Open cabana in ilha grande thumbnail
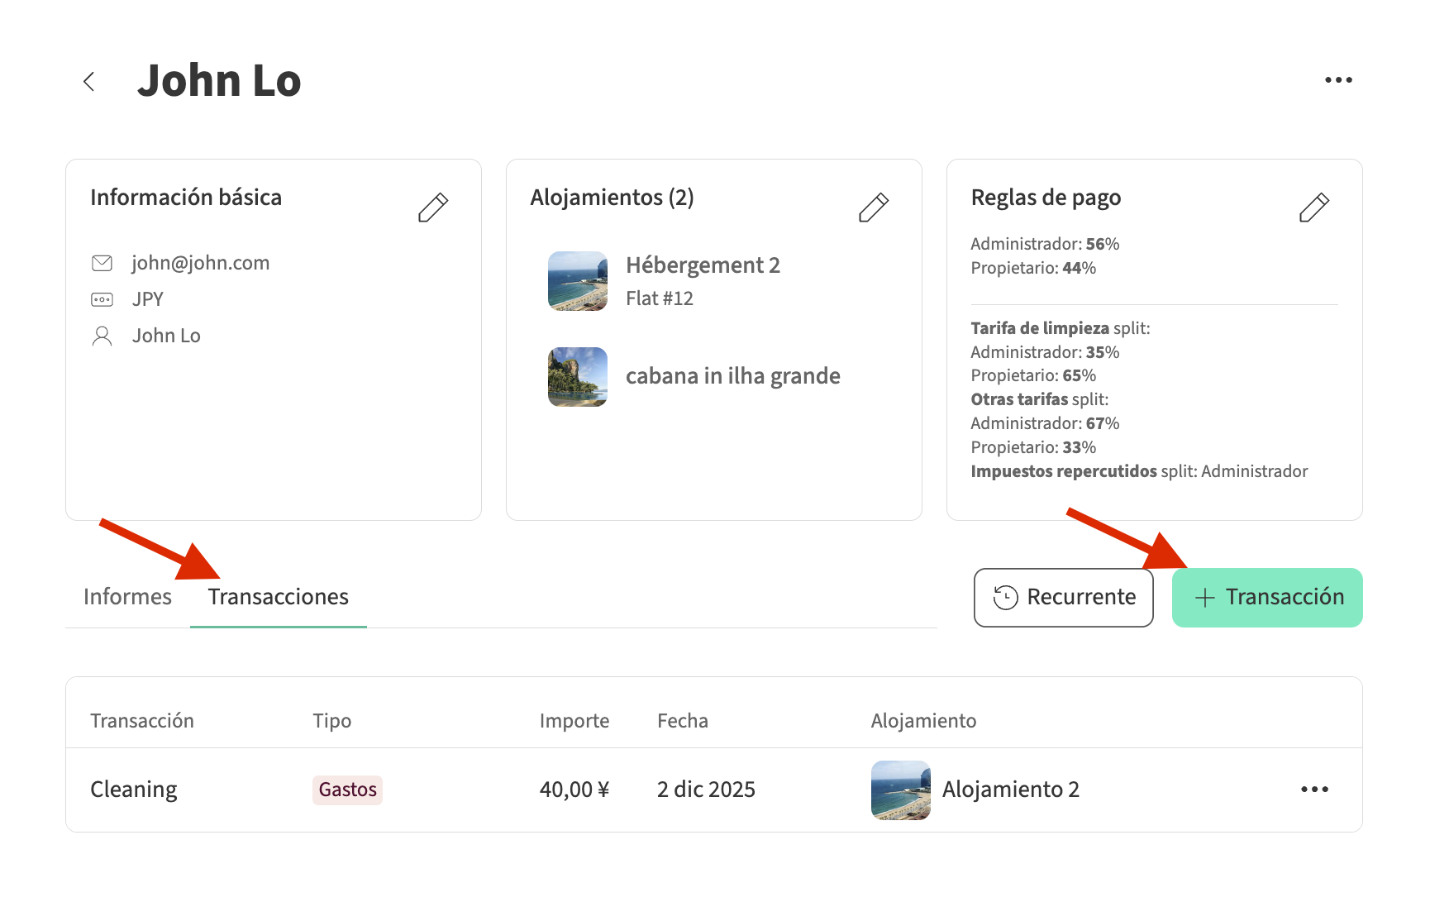Image resolution: width=1430 pixels, height=921 pixels. (x=577, y=377)
